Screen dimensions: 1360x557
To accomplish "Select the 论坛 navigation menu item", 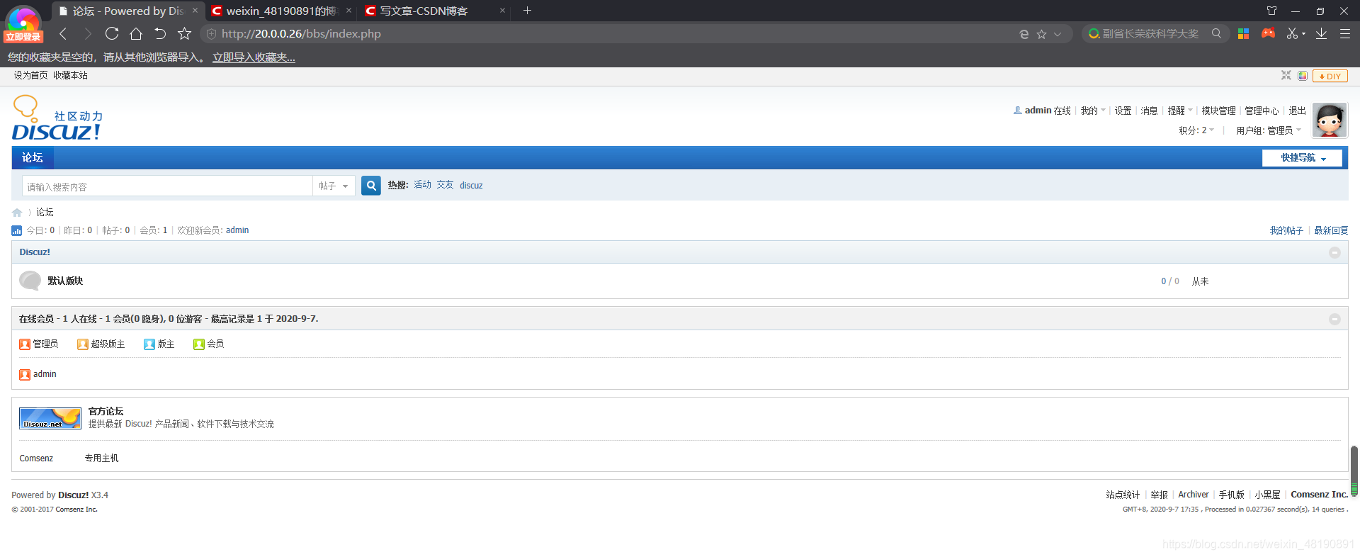I will [33, 157].
